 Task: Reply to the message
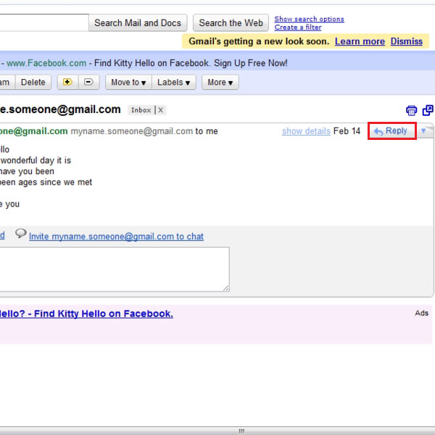pyautogui.click(x=391, y=130)
